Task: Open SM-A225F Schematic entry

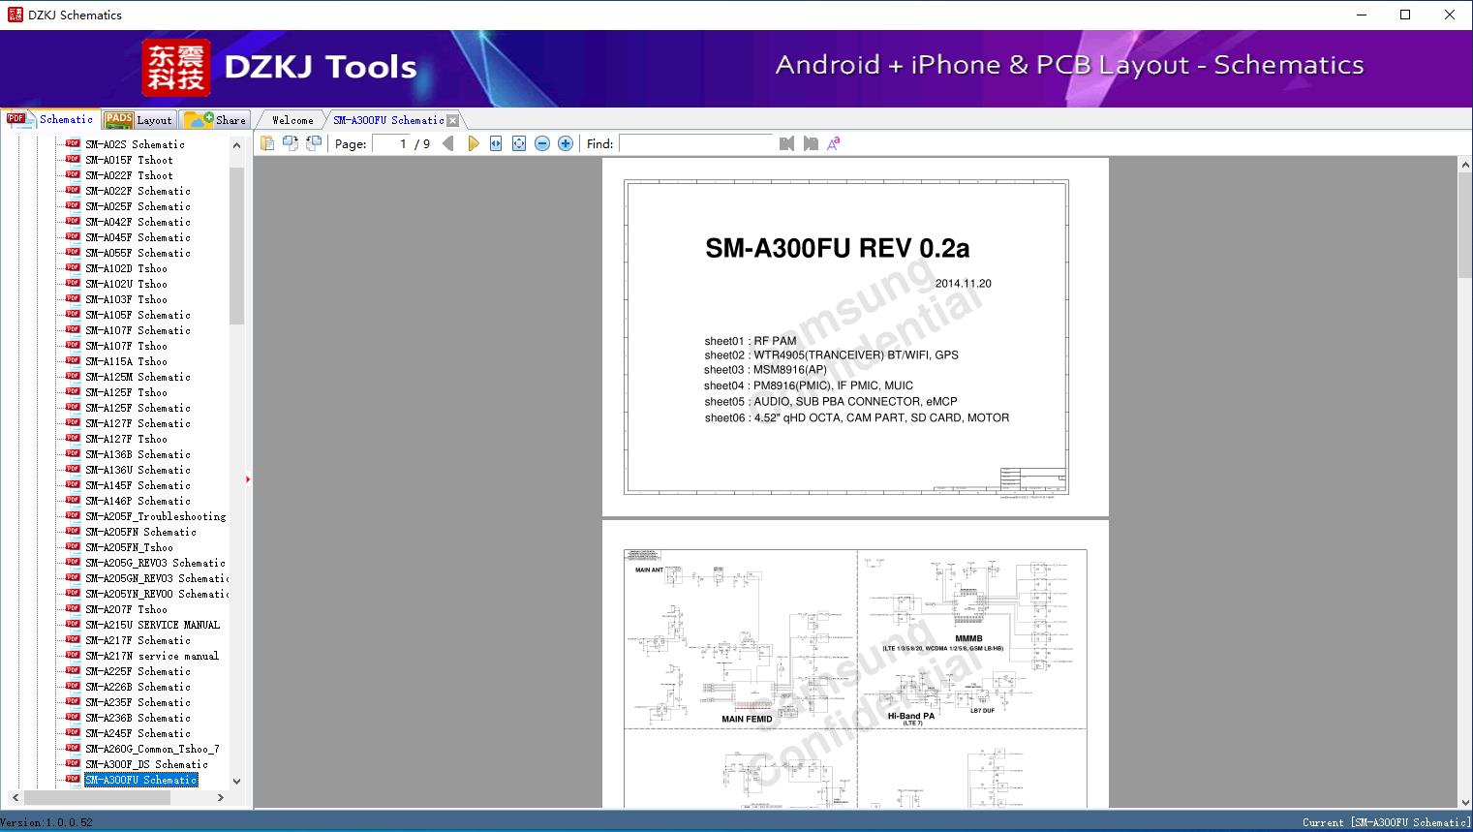Action: point(138,671)
